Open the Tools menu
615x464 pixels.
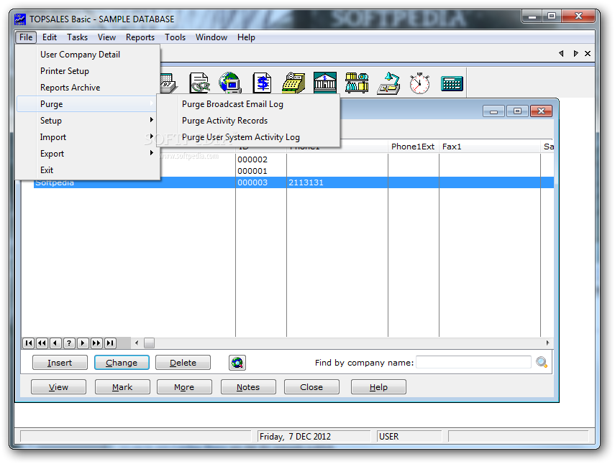click(x=175, y=37)
